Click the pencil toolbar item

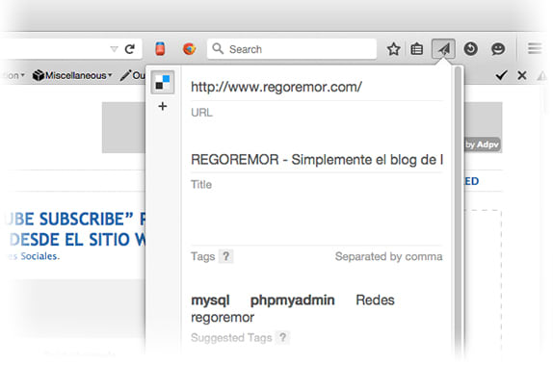(x=132, y=75)
